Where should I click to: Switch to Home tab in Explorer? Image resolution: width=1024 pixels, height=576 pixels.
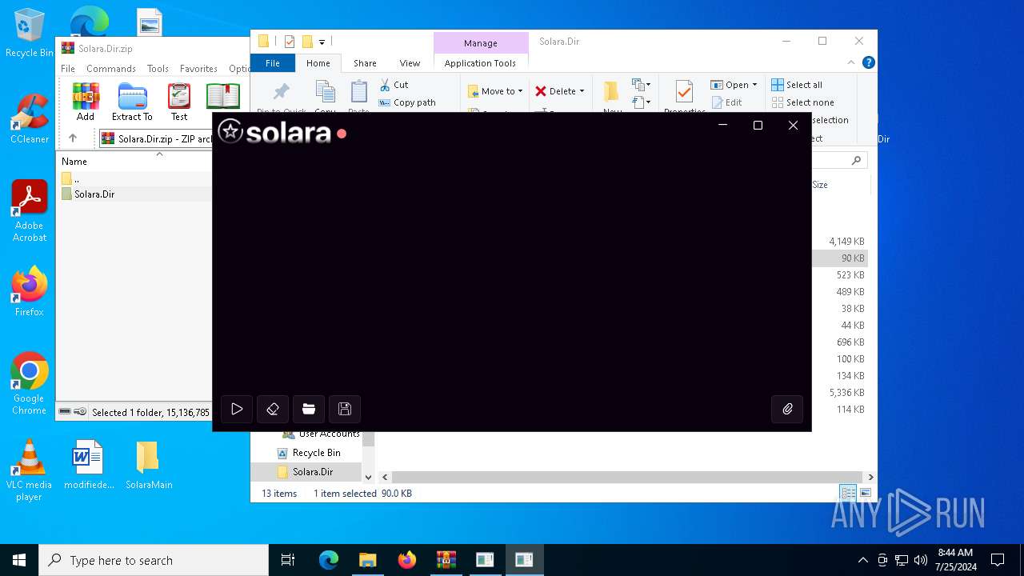[318, 63]
